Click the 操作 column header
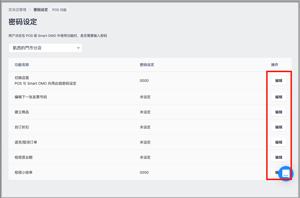 click(x=275, y=65)
